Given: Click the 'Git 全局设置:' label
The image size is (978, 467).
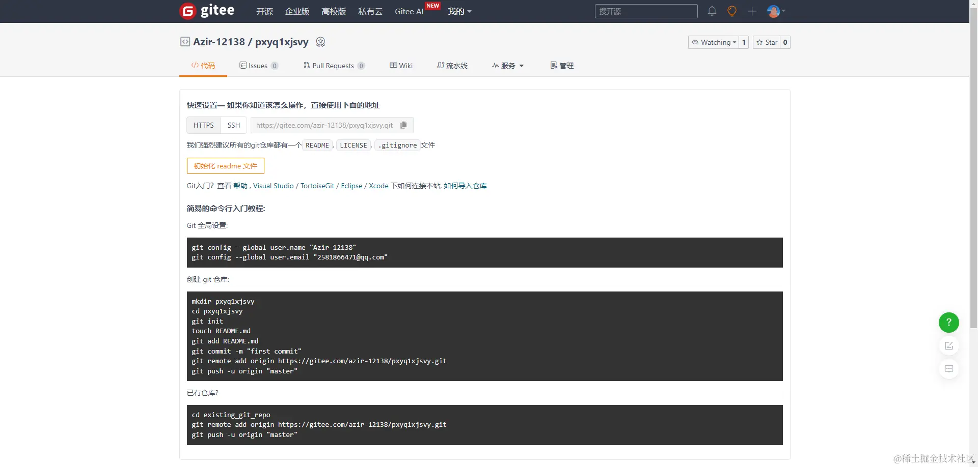Looking at the screenshot, I should tap(207, 225).
